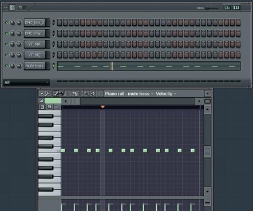Click the arrows icon at step sequencer top-left

coord(6,7)
